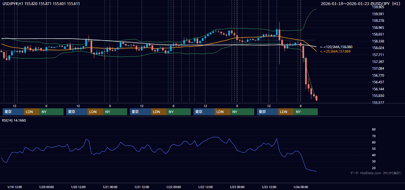The image size is (405, 190).
Task: Click price axis label 158.338
Action: (x=378, y=41)
